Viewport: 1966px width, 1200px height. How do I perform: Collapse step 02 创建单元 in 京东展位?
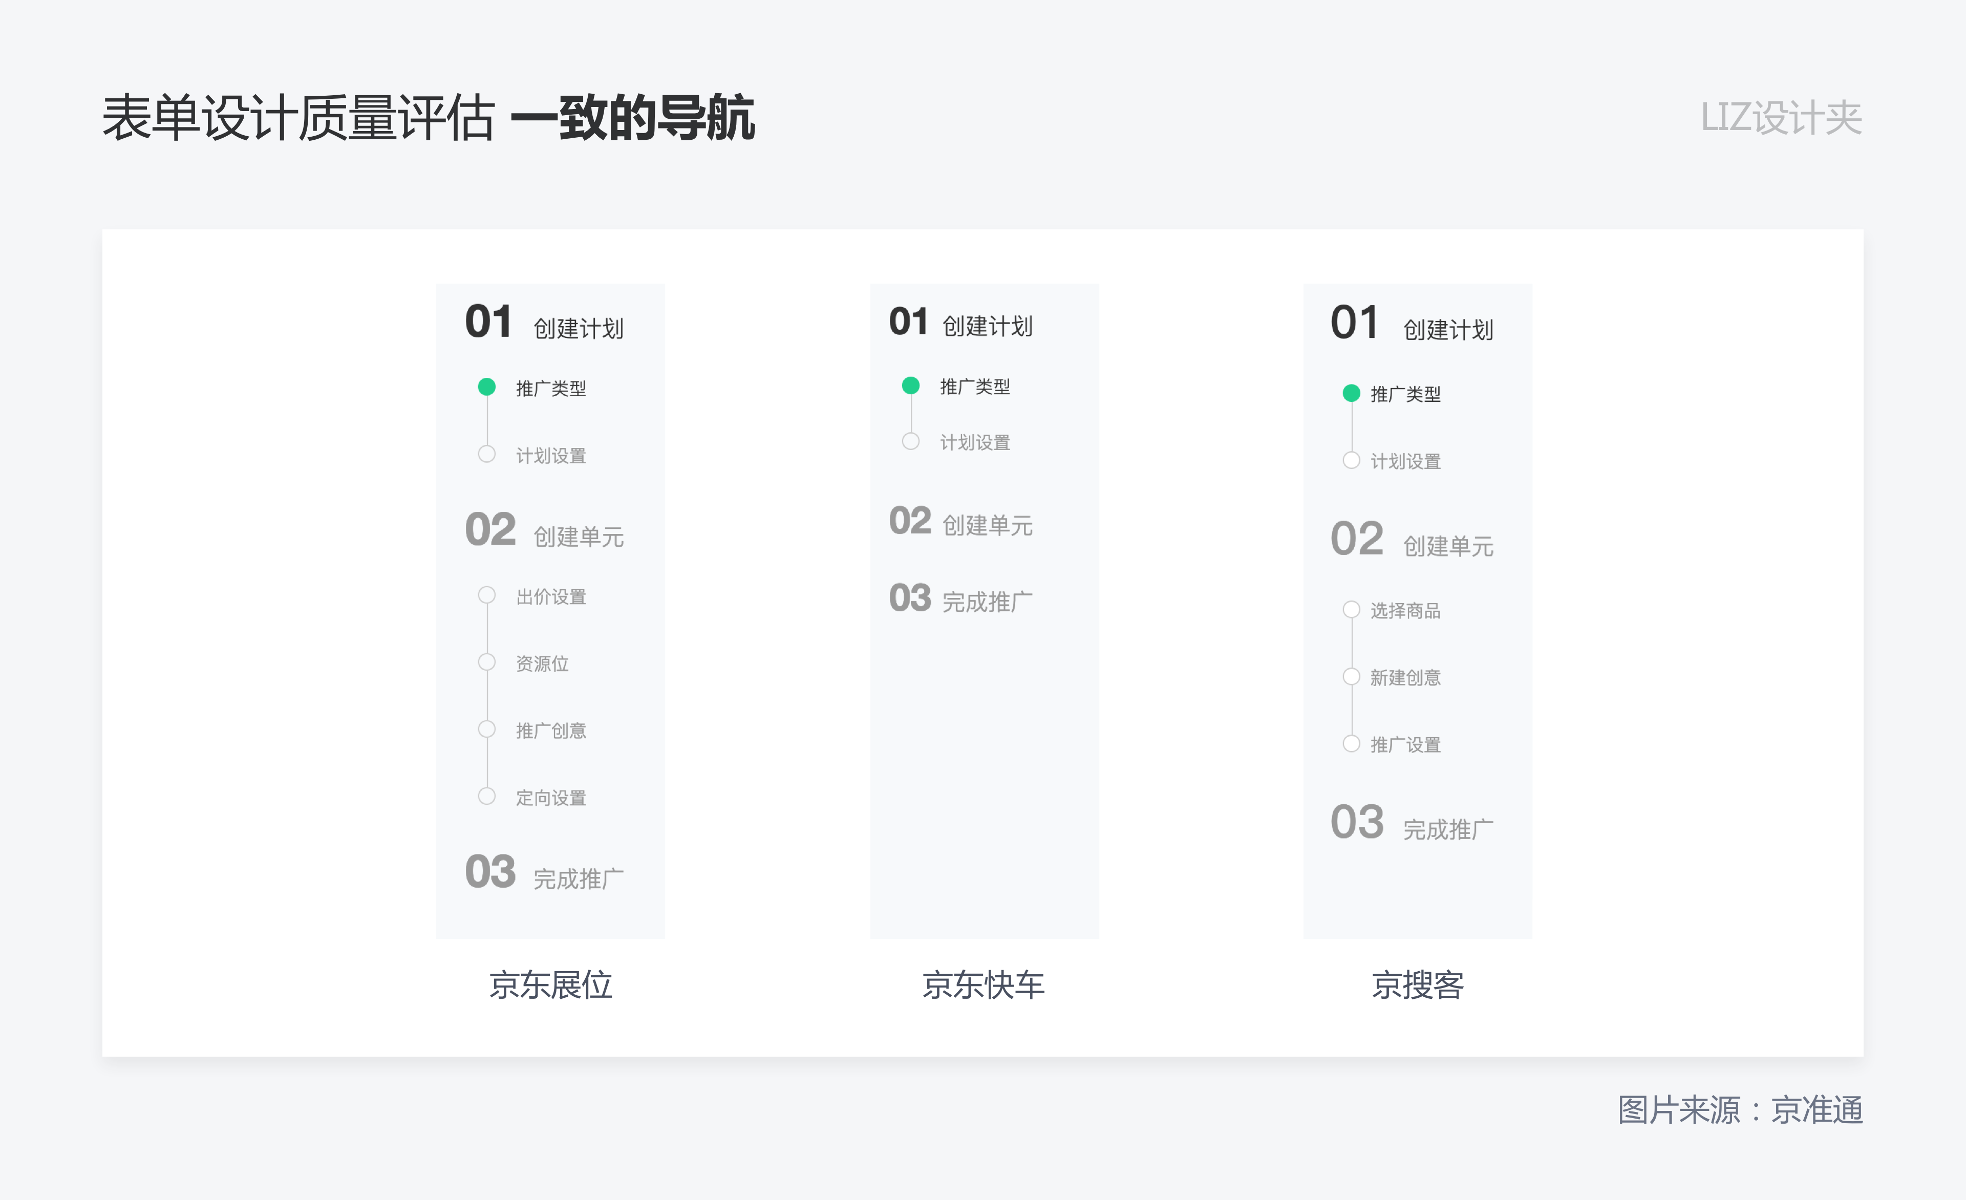pos(545,530)
